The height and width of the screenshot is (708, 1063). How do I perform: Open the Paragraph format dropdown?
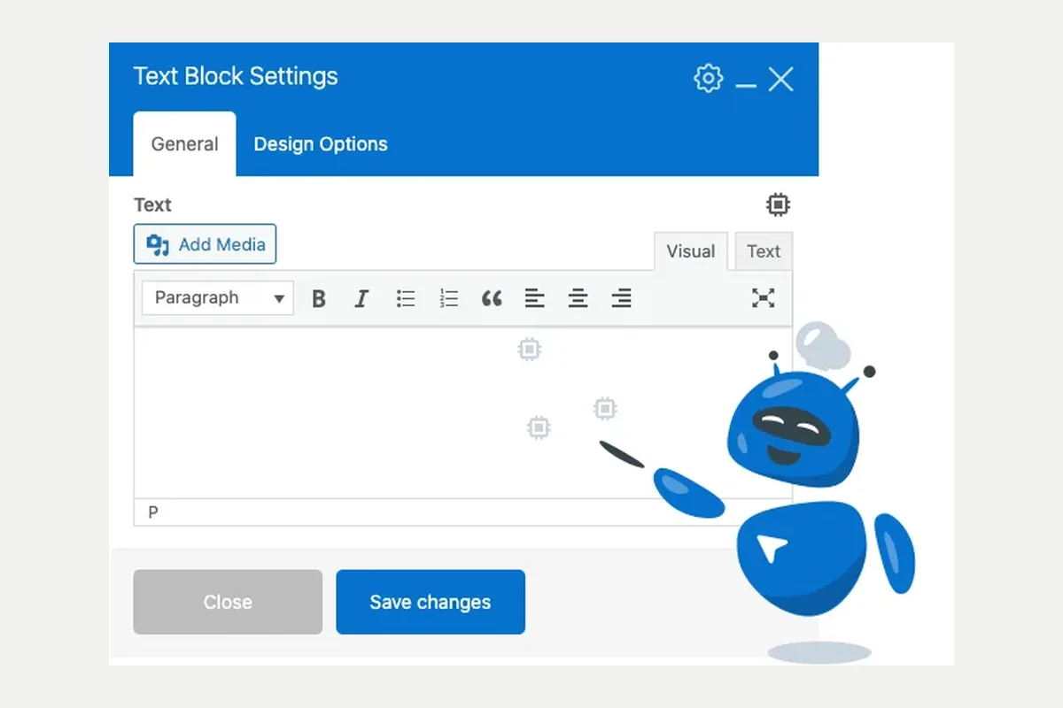click(217, 298)
